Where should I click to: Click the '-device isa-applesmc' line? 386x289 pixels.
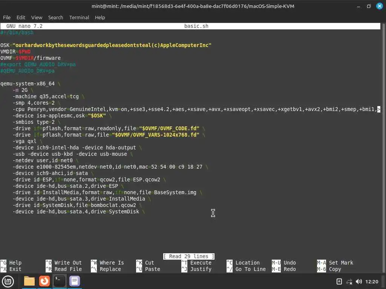point(62,116)
